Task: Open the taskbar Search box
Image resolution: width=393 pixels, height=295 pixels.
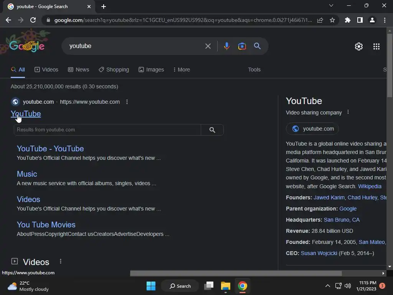Action: 180,286
